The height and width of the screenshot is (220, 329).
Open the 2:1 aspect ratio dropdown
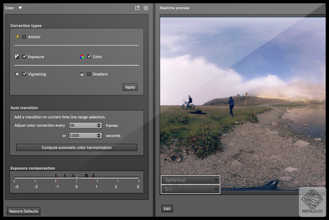point(190,189)
